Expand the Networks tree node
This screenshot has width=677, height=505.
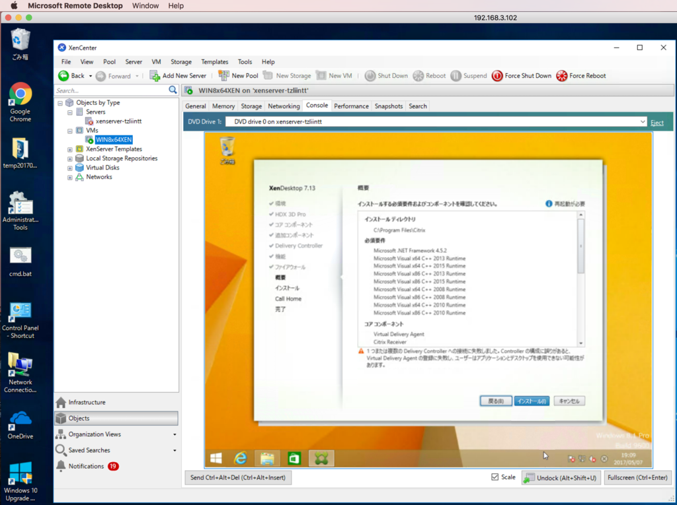[x=70, y=178]
